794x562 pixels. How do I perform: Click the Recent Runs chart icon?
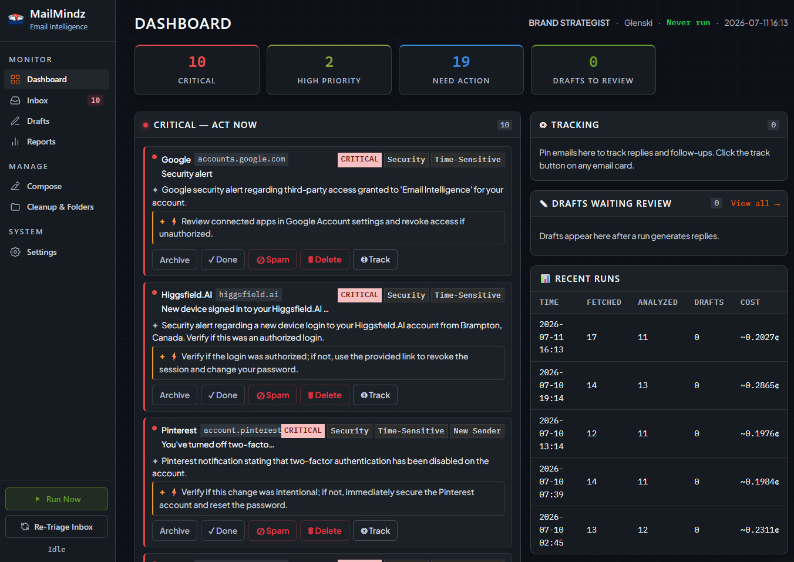[x=545, y=279]
